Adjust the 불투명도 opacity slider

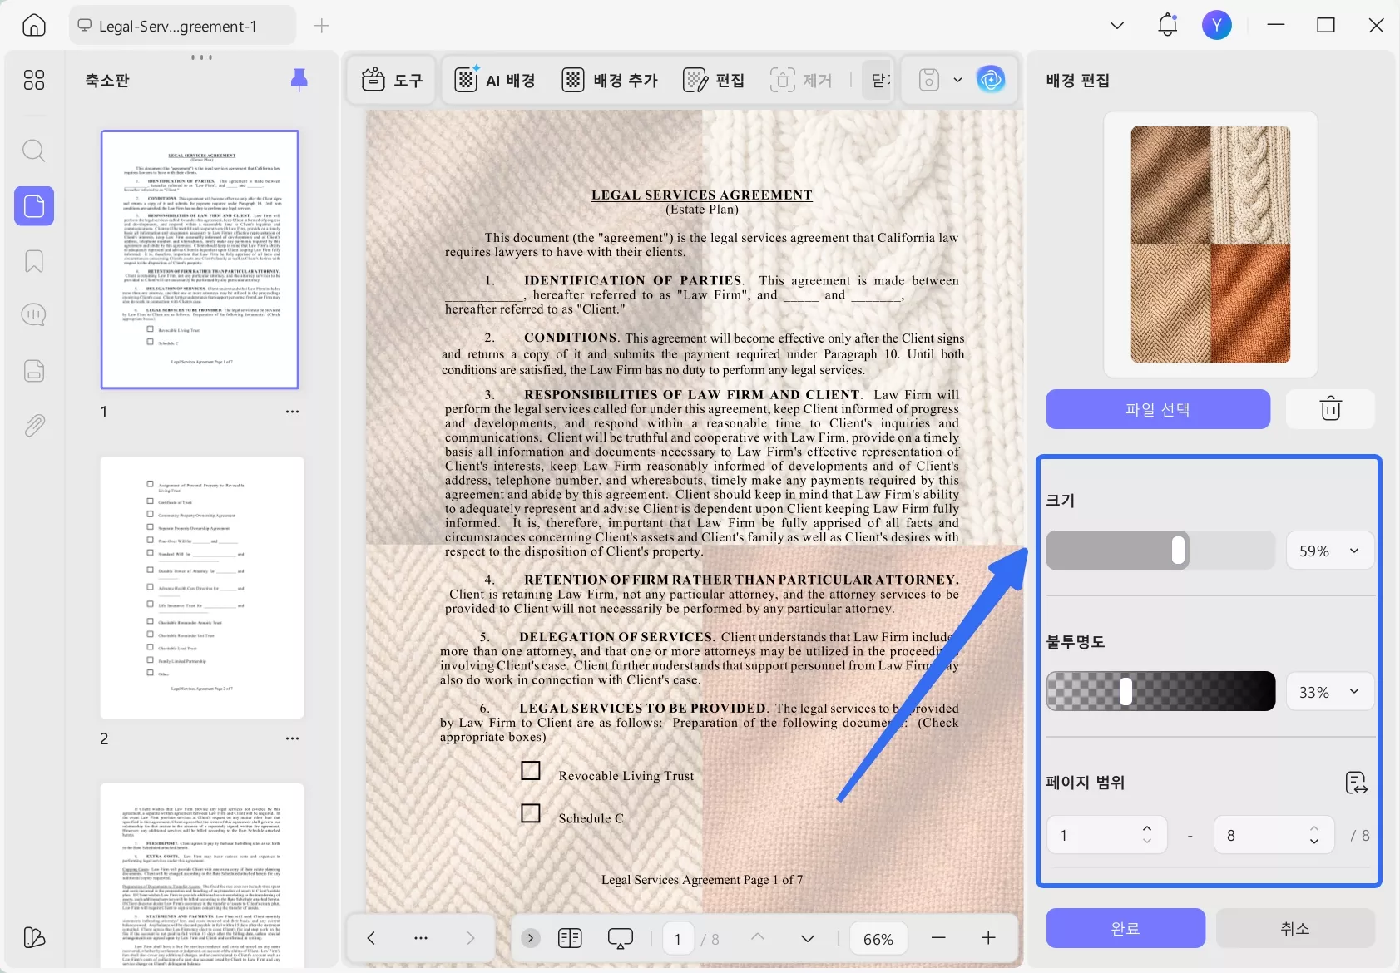pos(1160,691)
